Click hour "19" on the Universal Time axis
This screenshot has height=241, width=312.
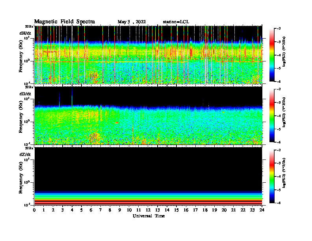pos(214,210)
